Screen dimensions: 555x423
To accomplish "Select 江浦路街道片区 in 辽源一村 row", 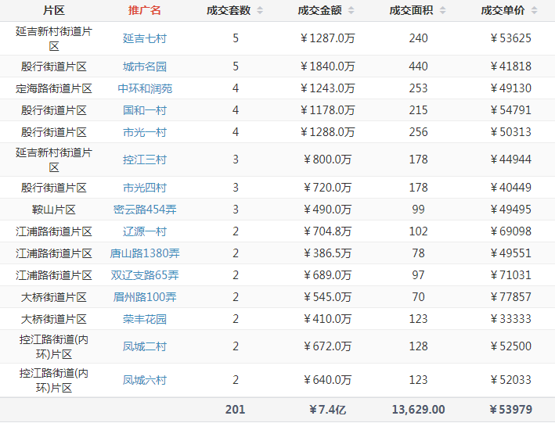I will pos(54,231).
